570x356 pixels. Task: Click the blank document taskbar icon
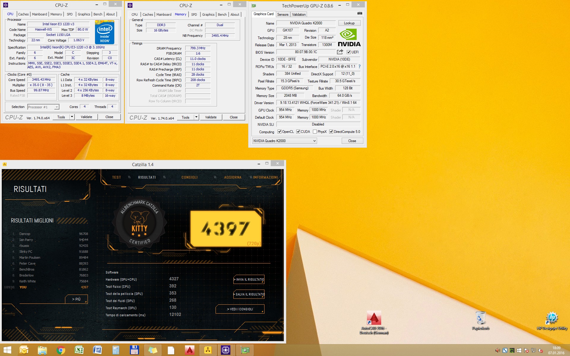(171, 350)
